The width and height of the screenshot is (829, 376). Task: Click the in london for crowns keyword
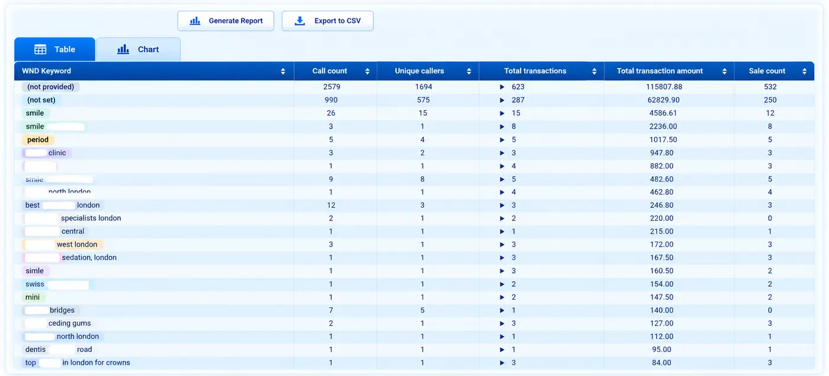(x=78, y=362)
